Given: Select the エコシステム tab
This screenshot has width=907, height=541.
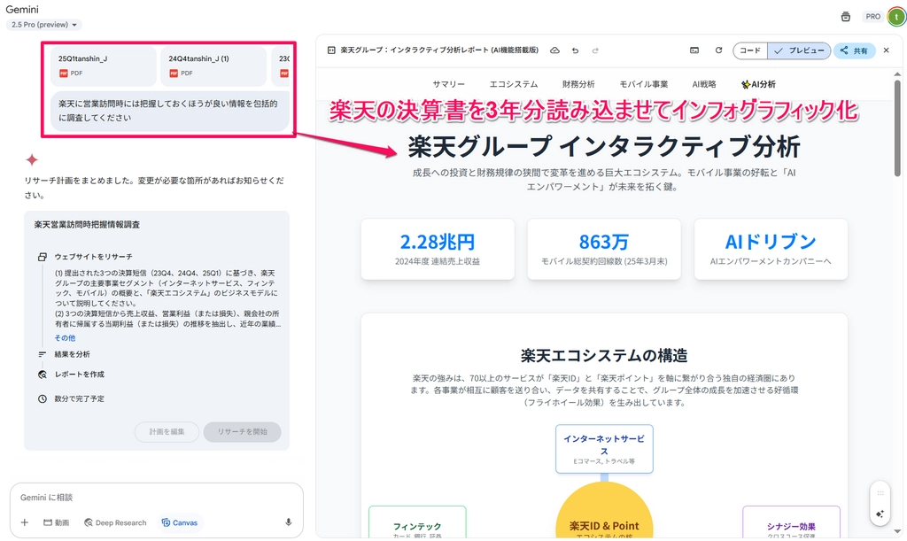Looking at the screenshot, I should (514, 84).
